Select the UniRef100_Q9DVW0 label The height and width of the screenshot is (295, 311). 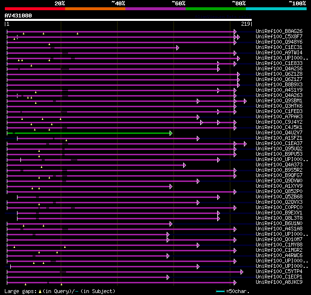[x=279, y=181]
